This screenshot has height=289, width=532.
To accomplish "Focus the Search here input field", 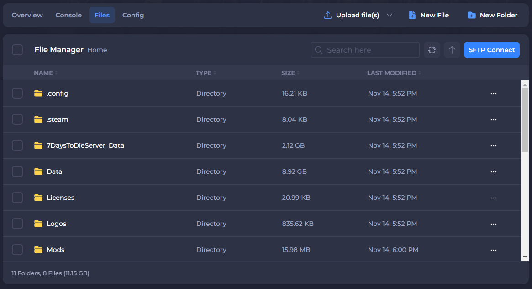I will click(x=370, y=50).
